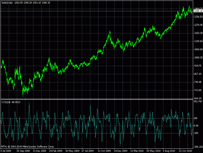The height and width of the screenshot is (153, 203).
Task: Click the CCI 100 level label
Action: tap(196, 118)
